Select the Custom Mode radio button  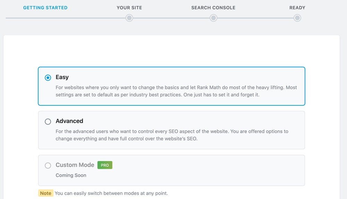click(x=48, y=165)
